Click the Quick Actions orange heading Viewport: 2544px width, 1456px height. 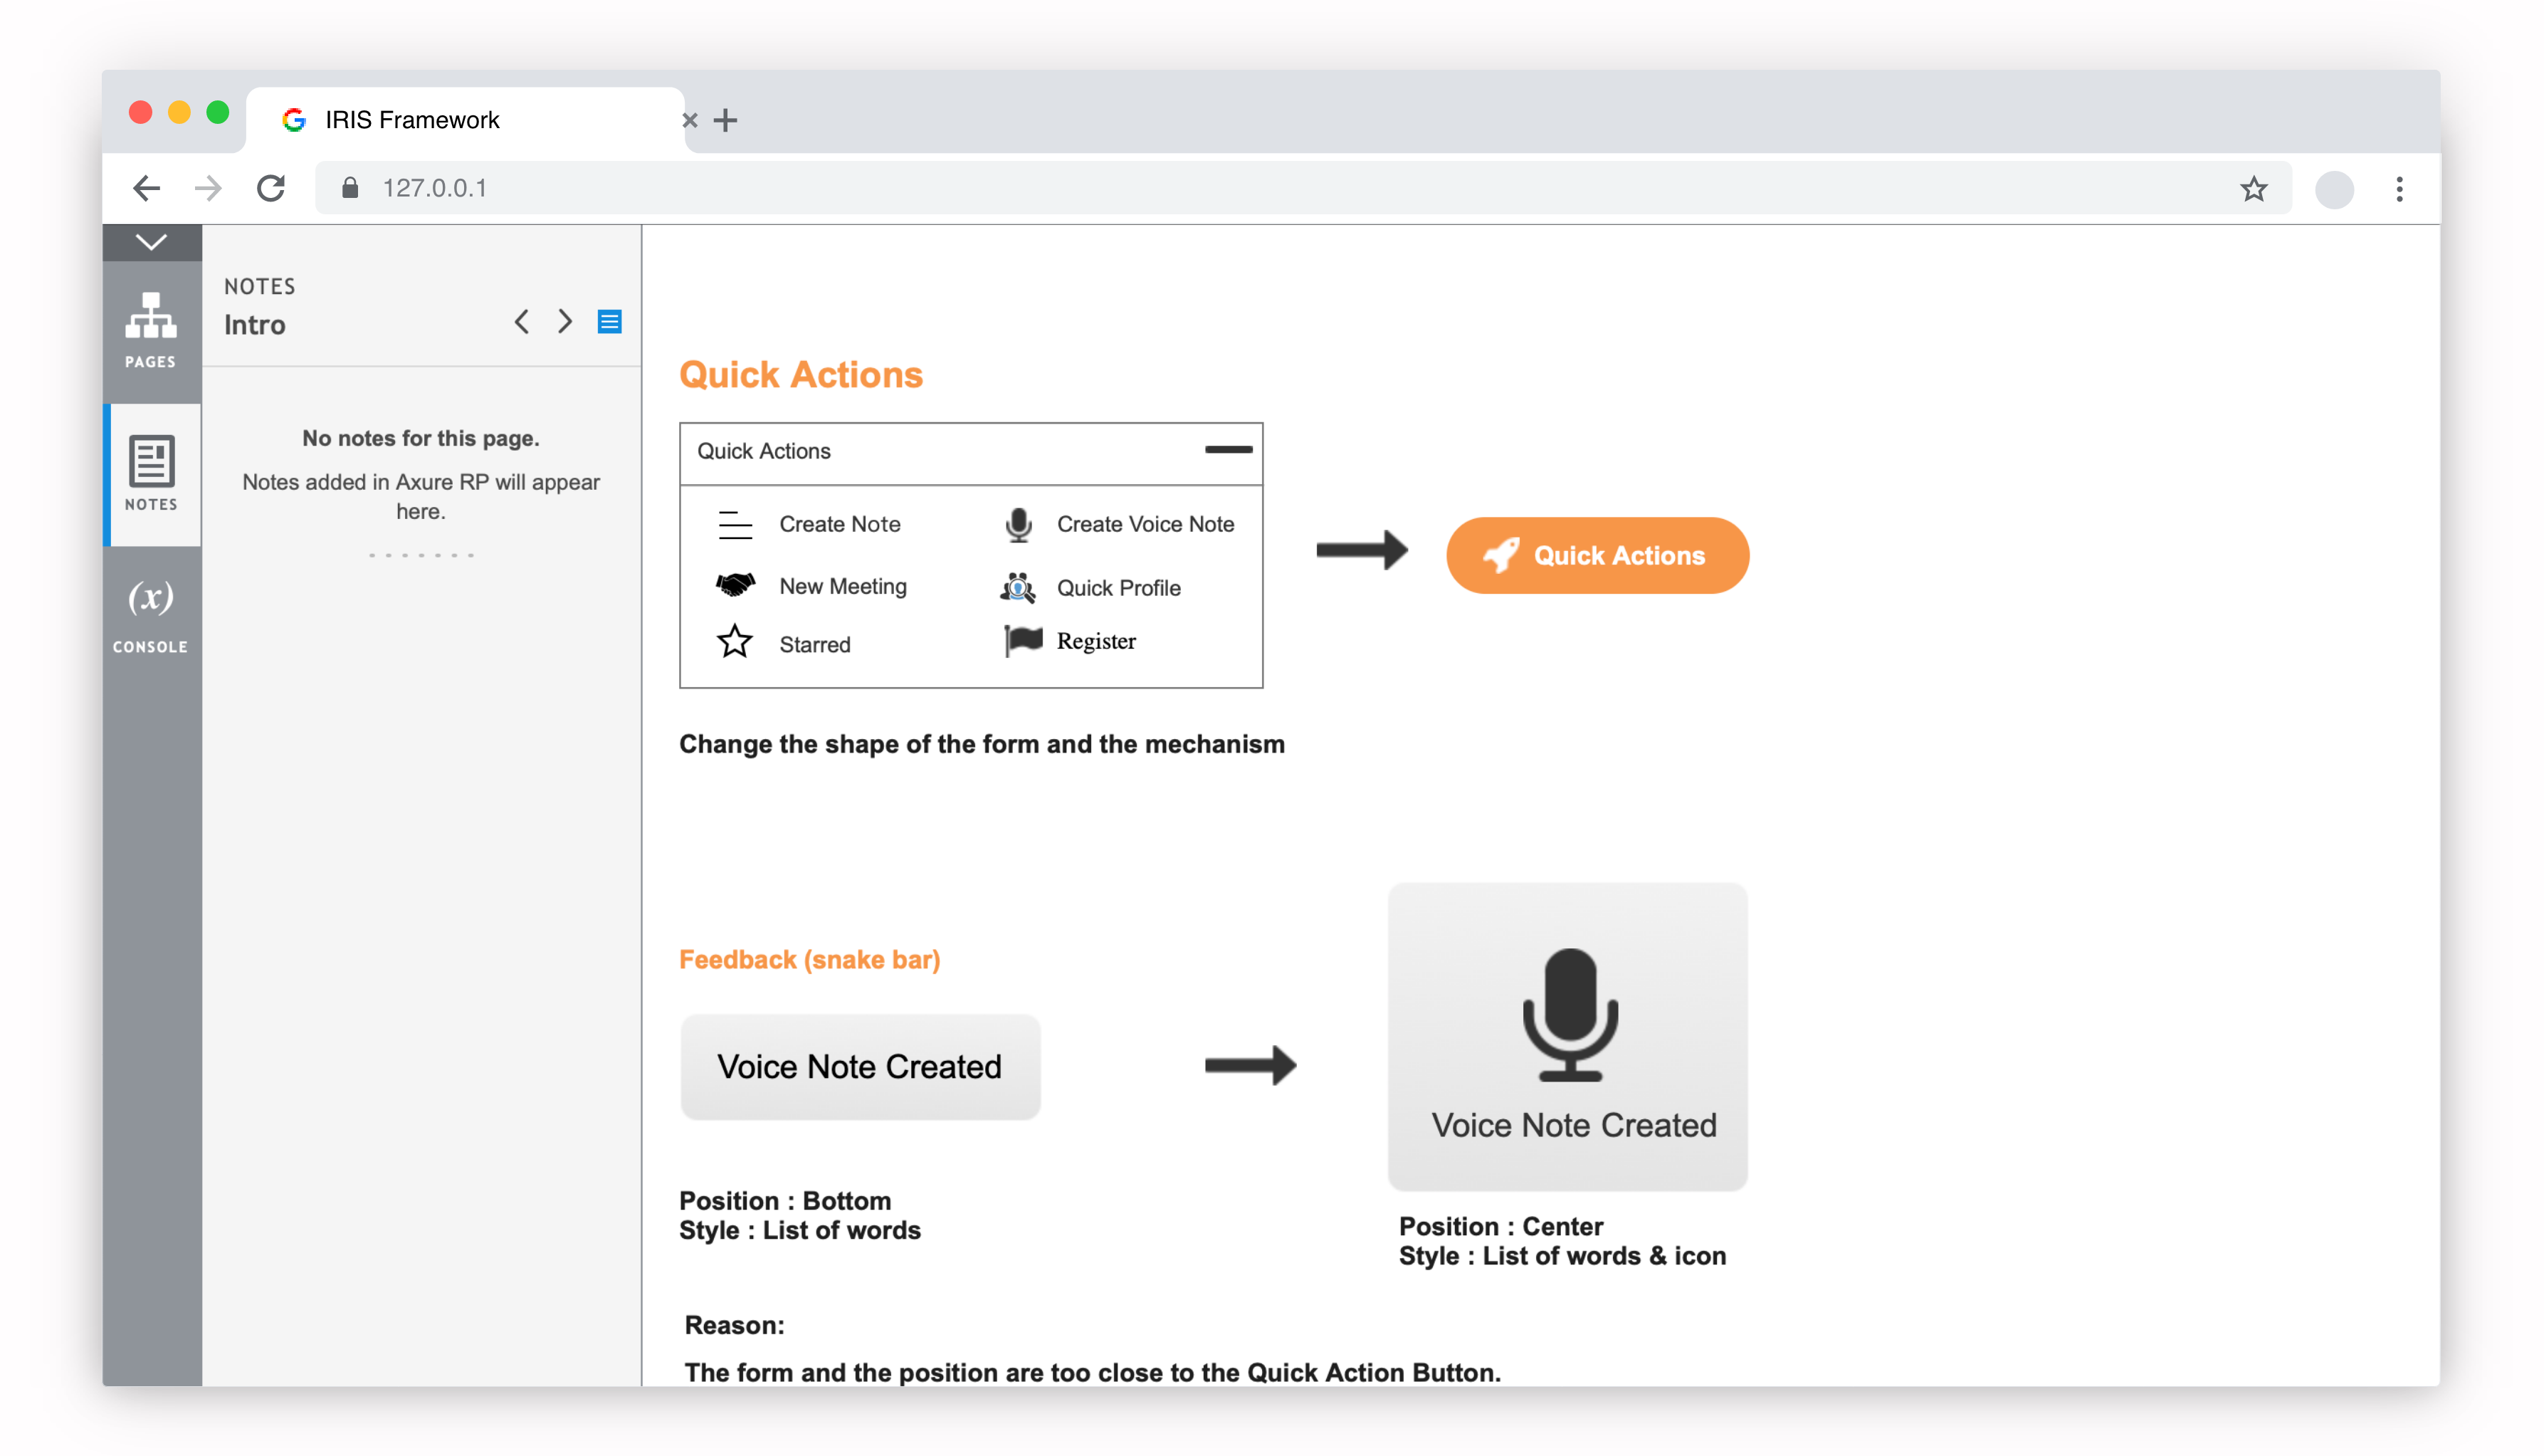(x=801, y=374)
